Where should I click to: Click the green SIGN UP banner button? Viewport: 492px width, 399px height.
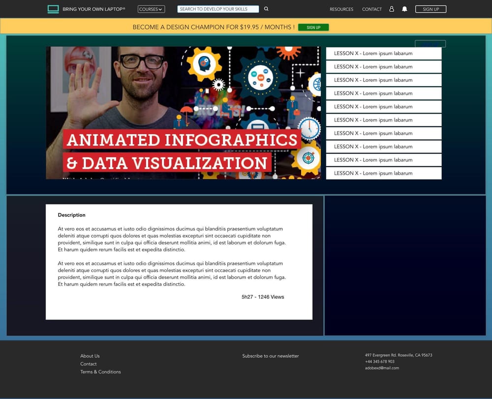(x=313, y=27)
